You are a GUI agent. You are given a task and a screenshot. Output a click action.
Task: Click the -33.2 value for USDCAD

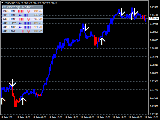(x=37, y=31)
